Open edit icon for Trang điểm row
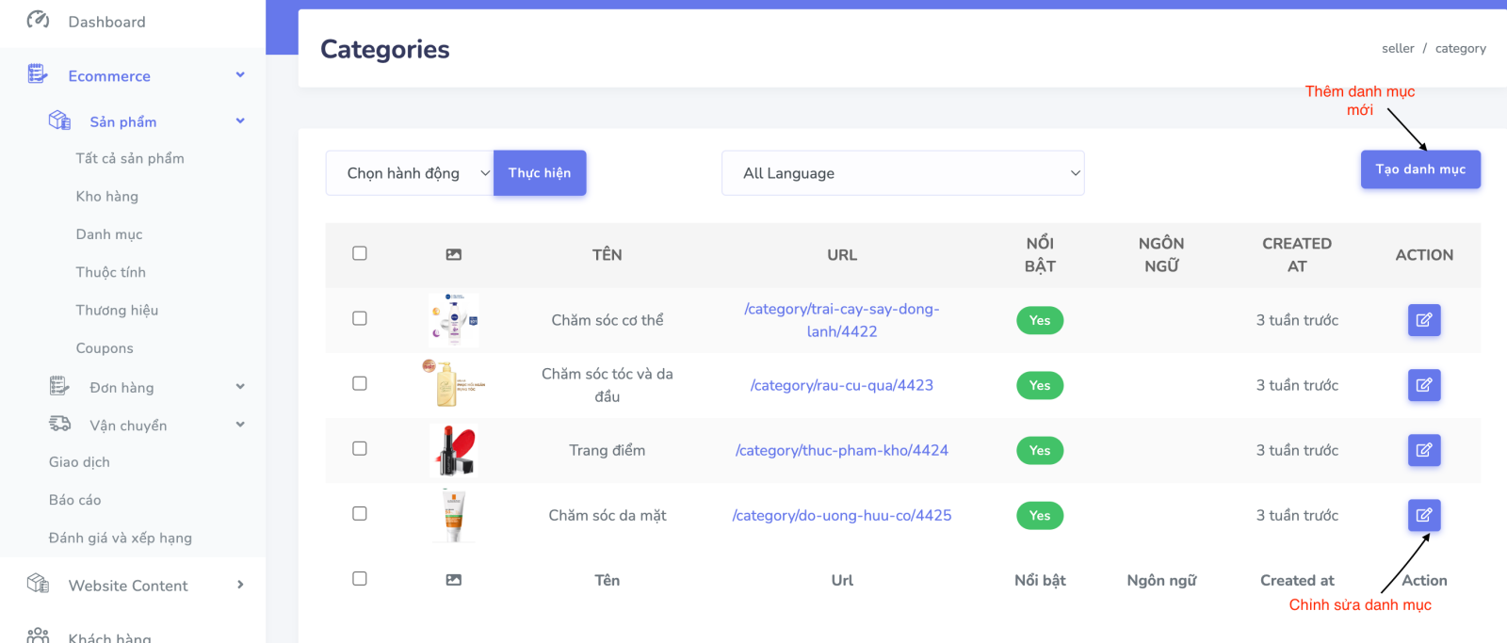1507x643 pixels. (1423, 450)
